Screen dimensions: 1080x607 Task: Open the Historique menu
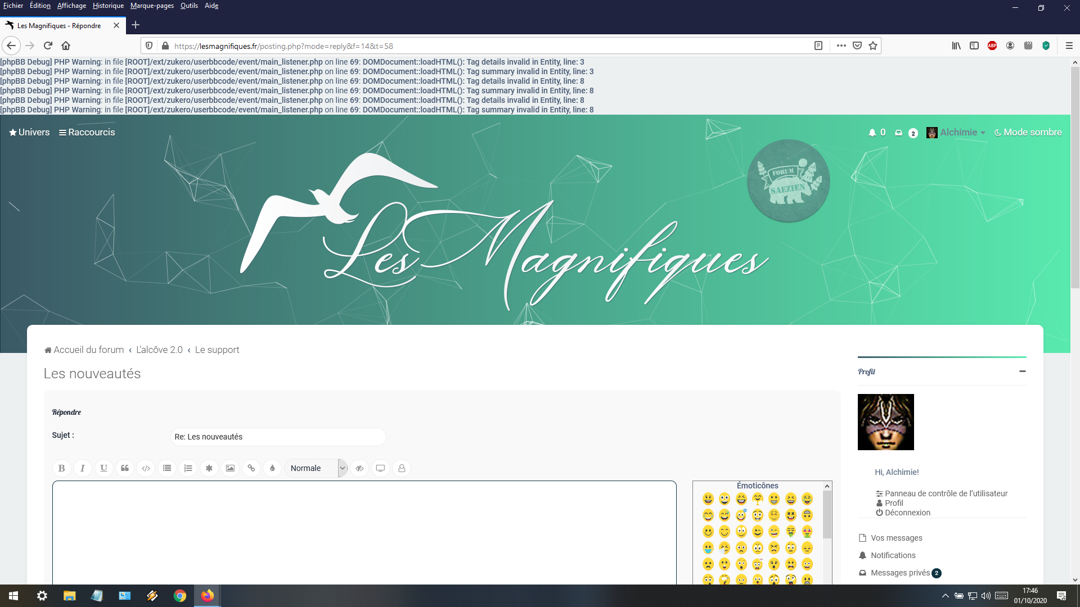(x=108, y=6)
